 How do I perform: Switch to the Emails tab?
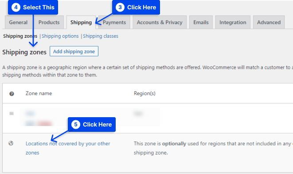(201, 22)
